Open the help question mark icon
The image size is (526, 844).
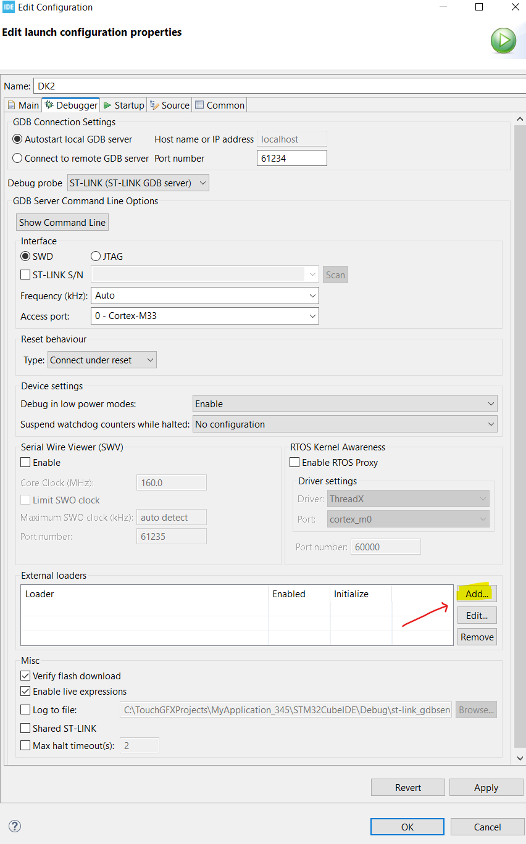click(x=14, y=826)
